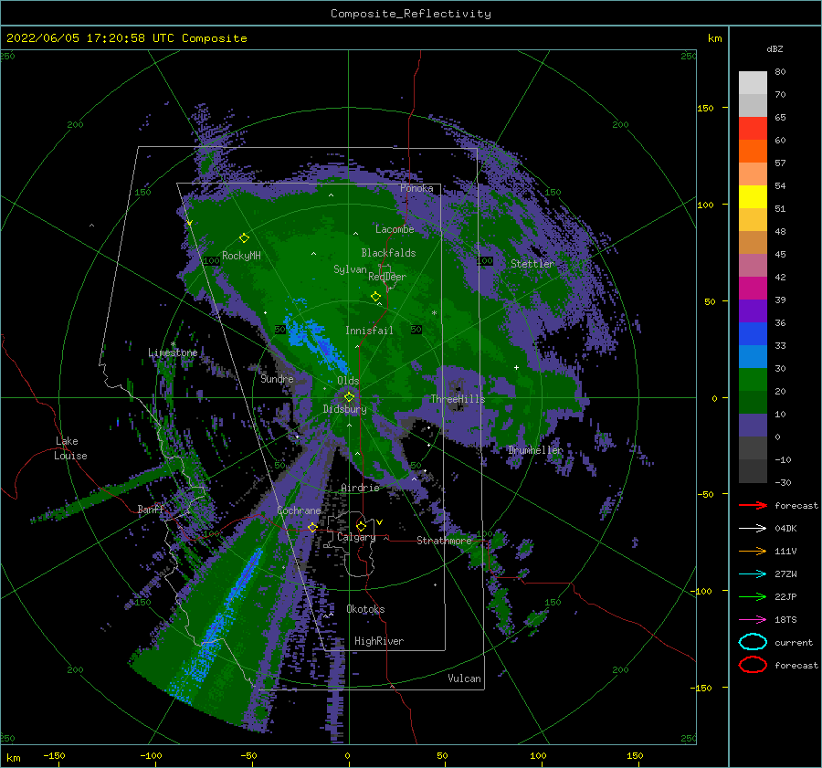The height and width of the screenshot is (768, 822).
Task: Pick the dark green 10-20 dBZ swatch
Action: (753, 402)
